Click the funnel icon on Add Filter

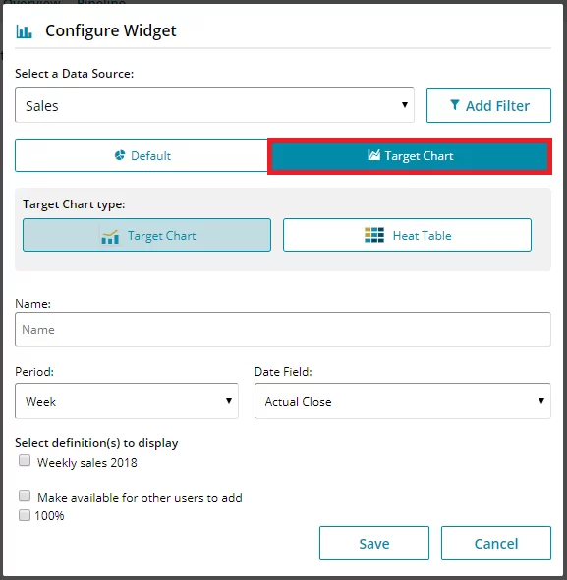[455, 105]
